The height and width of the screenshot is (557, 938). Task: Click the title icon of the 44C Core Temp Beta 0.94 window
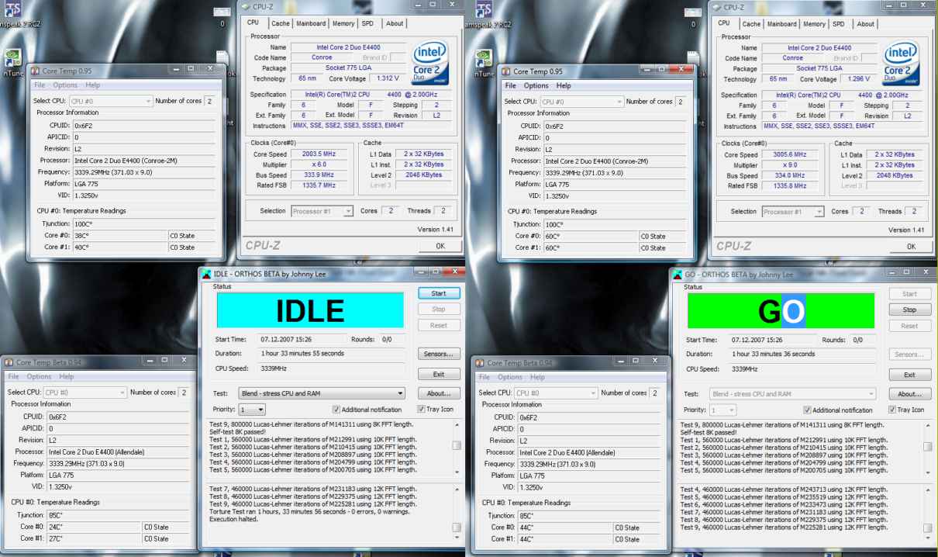[481, 362]
